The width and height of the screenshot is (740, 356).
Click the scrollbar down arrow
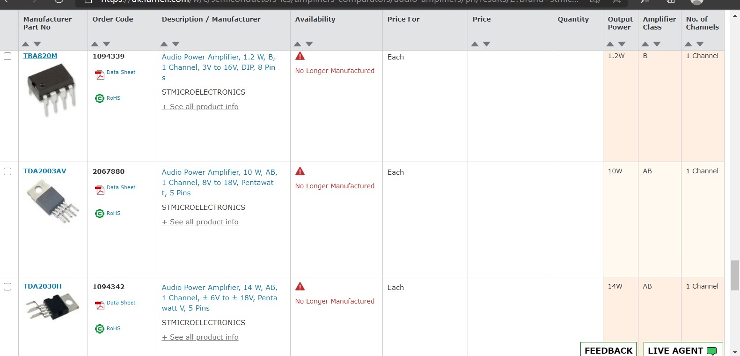tap(735, 352)
